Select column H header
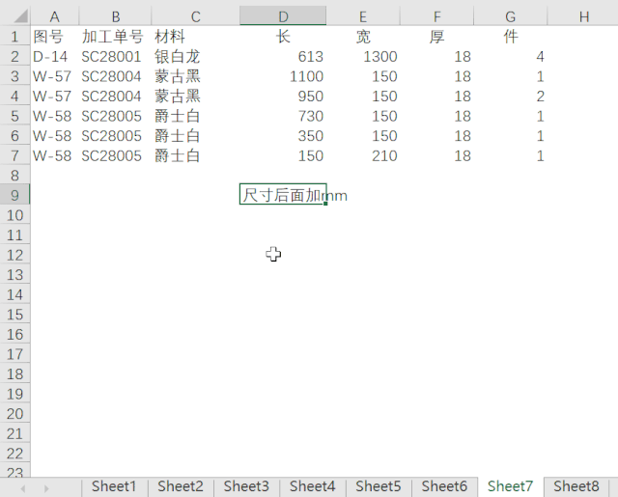Viewport: 618px width, 497px height. pyautogui.click(x=583, y=16)
